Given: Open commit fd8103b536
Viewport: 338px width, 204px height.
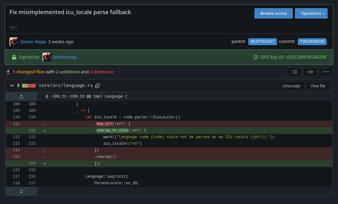Looking at the screenshot, I should (312, 41).
